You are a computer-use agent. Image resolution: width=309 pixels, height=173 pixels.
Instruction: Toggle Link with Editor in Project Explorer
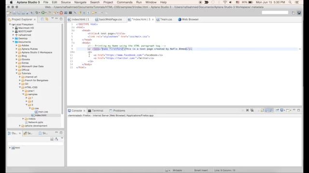click(x=47, y=19)
